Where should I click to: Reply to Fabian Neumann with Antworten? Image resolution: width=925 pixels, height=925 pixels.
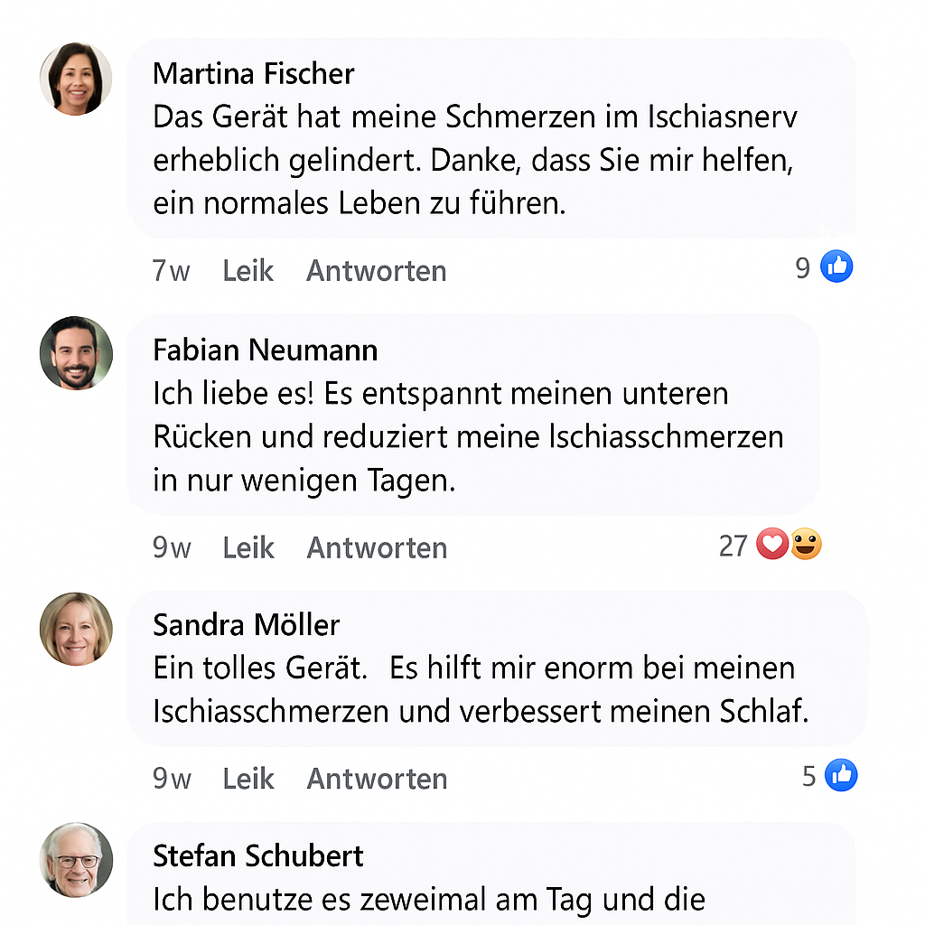[x=377, y=547]
